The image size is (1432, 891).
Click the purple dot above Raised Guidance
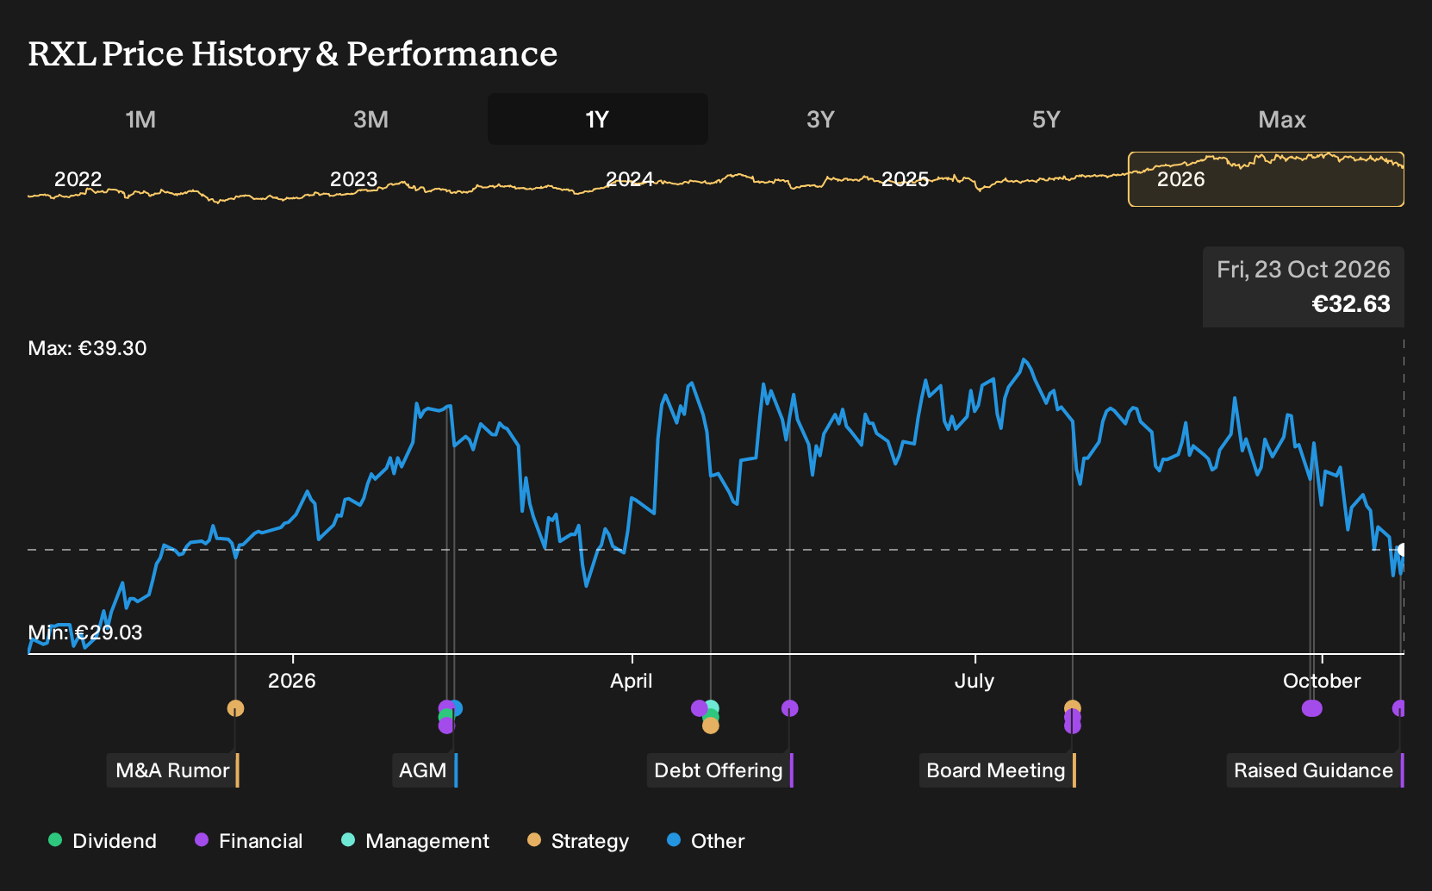point(1399,708)
